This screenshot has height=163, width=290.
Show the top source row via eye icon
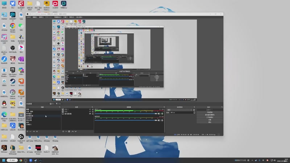pyautogui.click(x=90, y=109)
